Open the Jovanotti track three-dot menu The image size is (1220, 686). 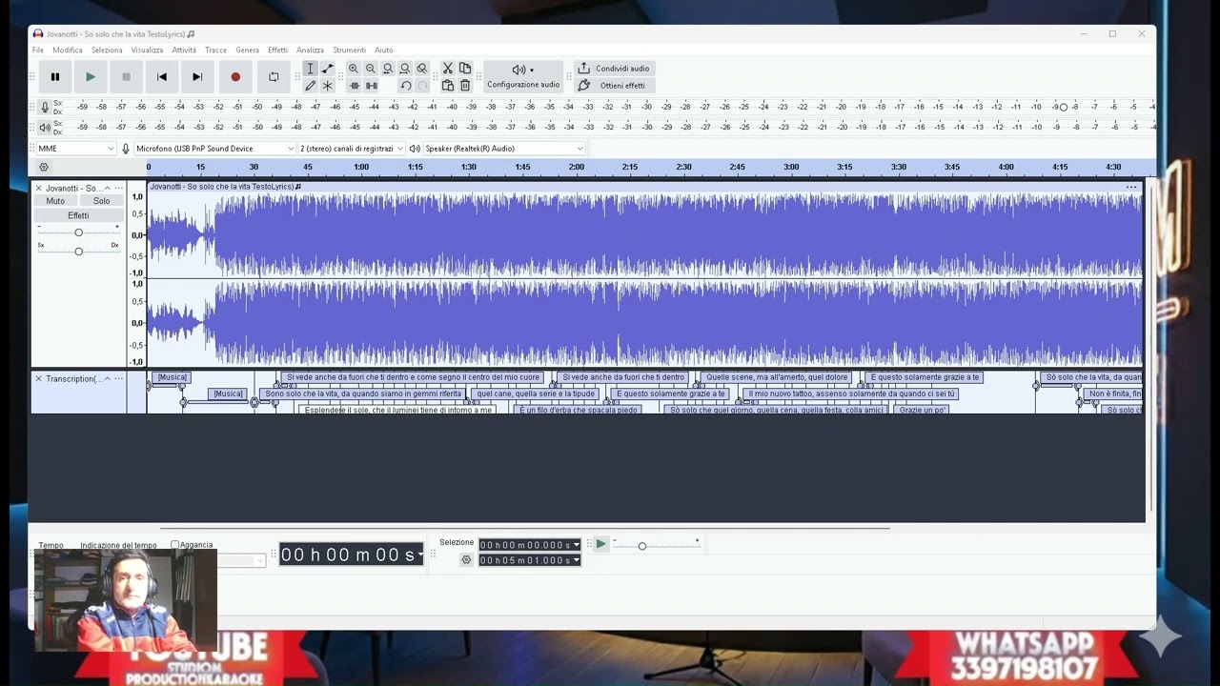click(119, 188)
